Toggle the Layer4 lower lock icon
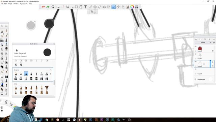This screenshot has height=122, width=216. (x=213, y=66)
